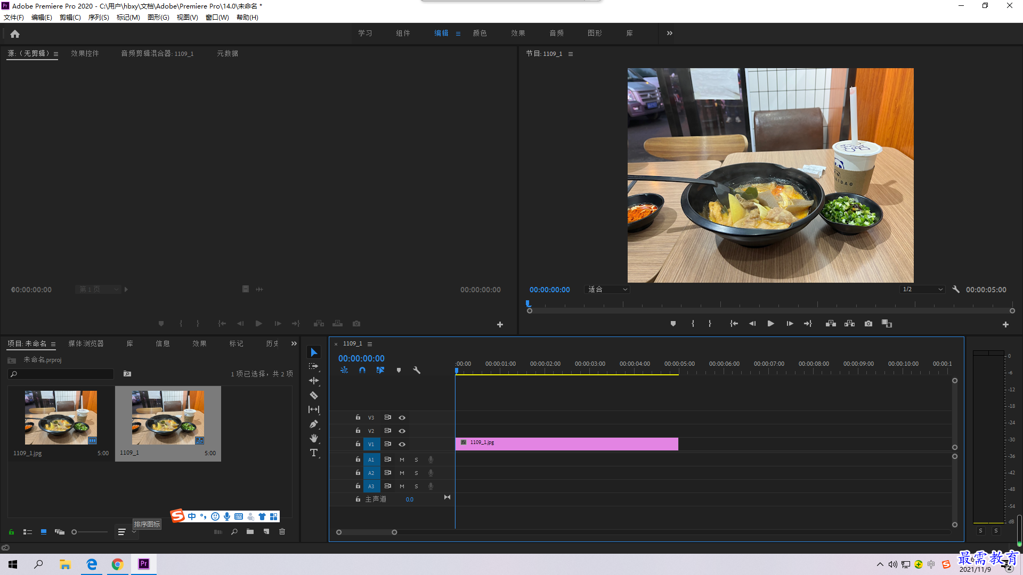Toggle lock on V1 track
This screenshot has height=575, width=1023.
point(358,444)
